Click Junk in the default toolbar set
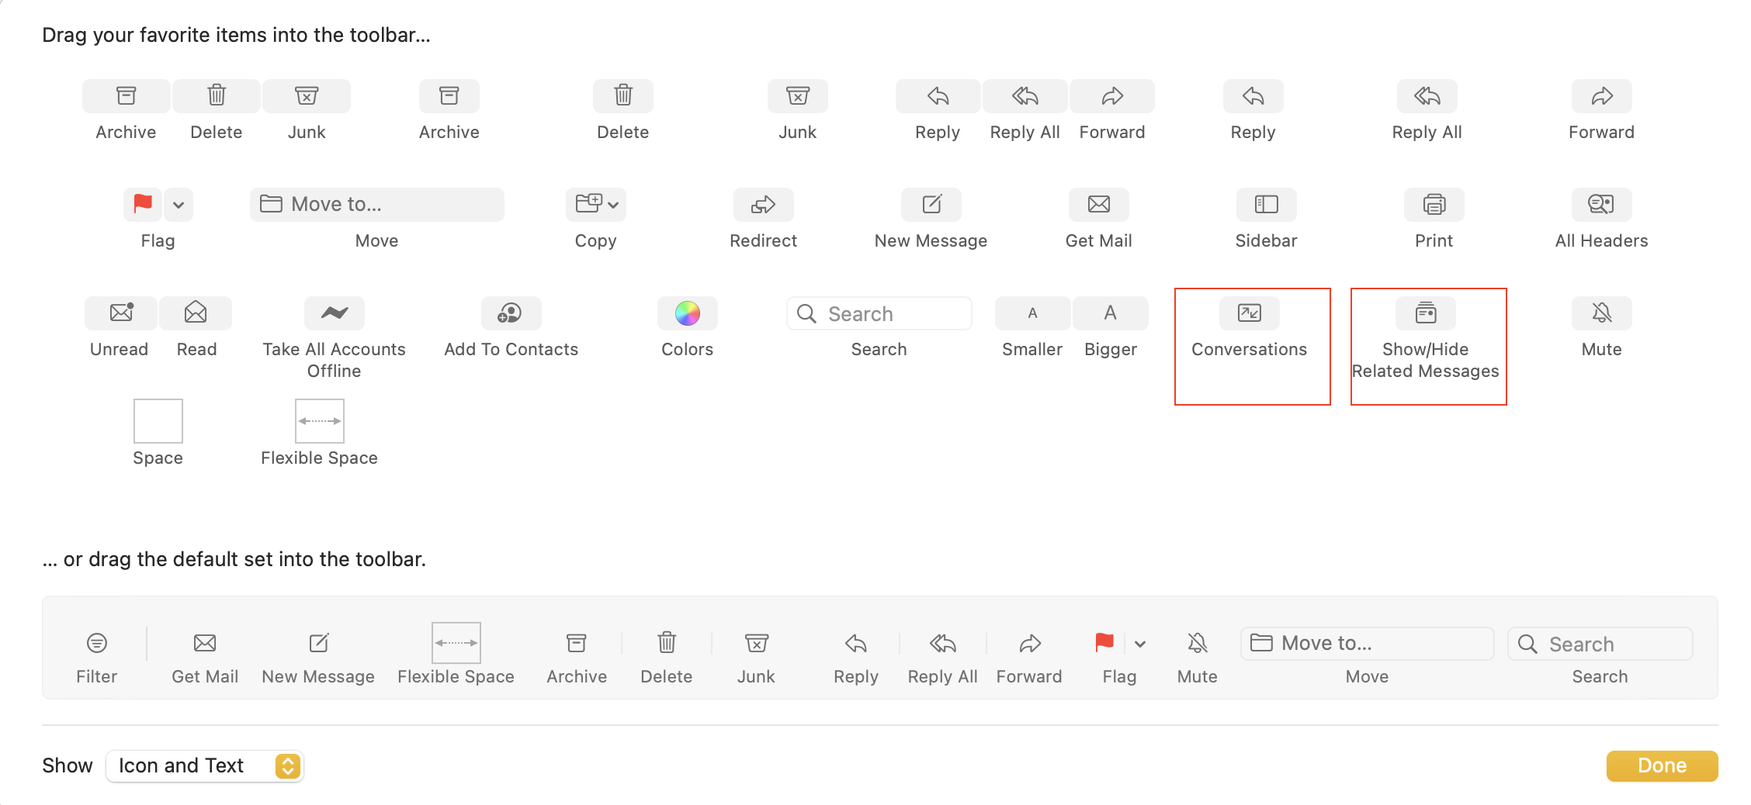This screenshot has width=1751, height=805. click(757, 643)
